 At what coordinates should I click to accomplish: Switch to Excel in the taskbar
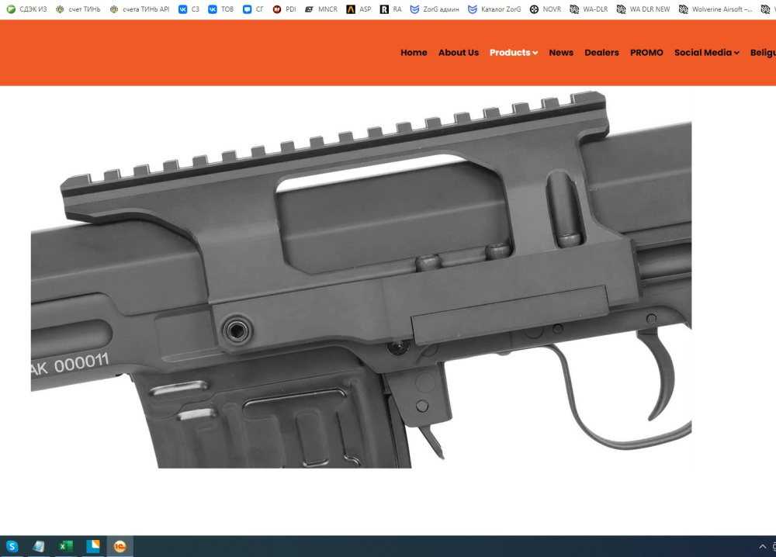[x=65, y=546]
